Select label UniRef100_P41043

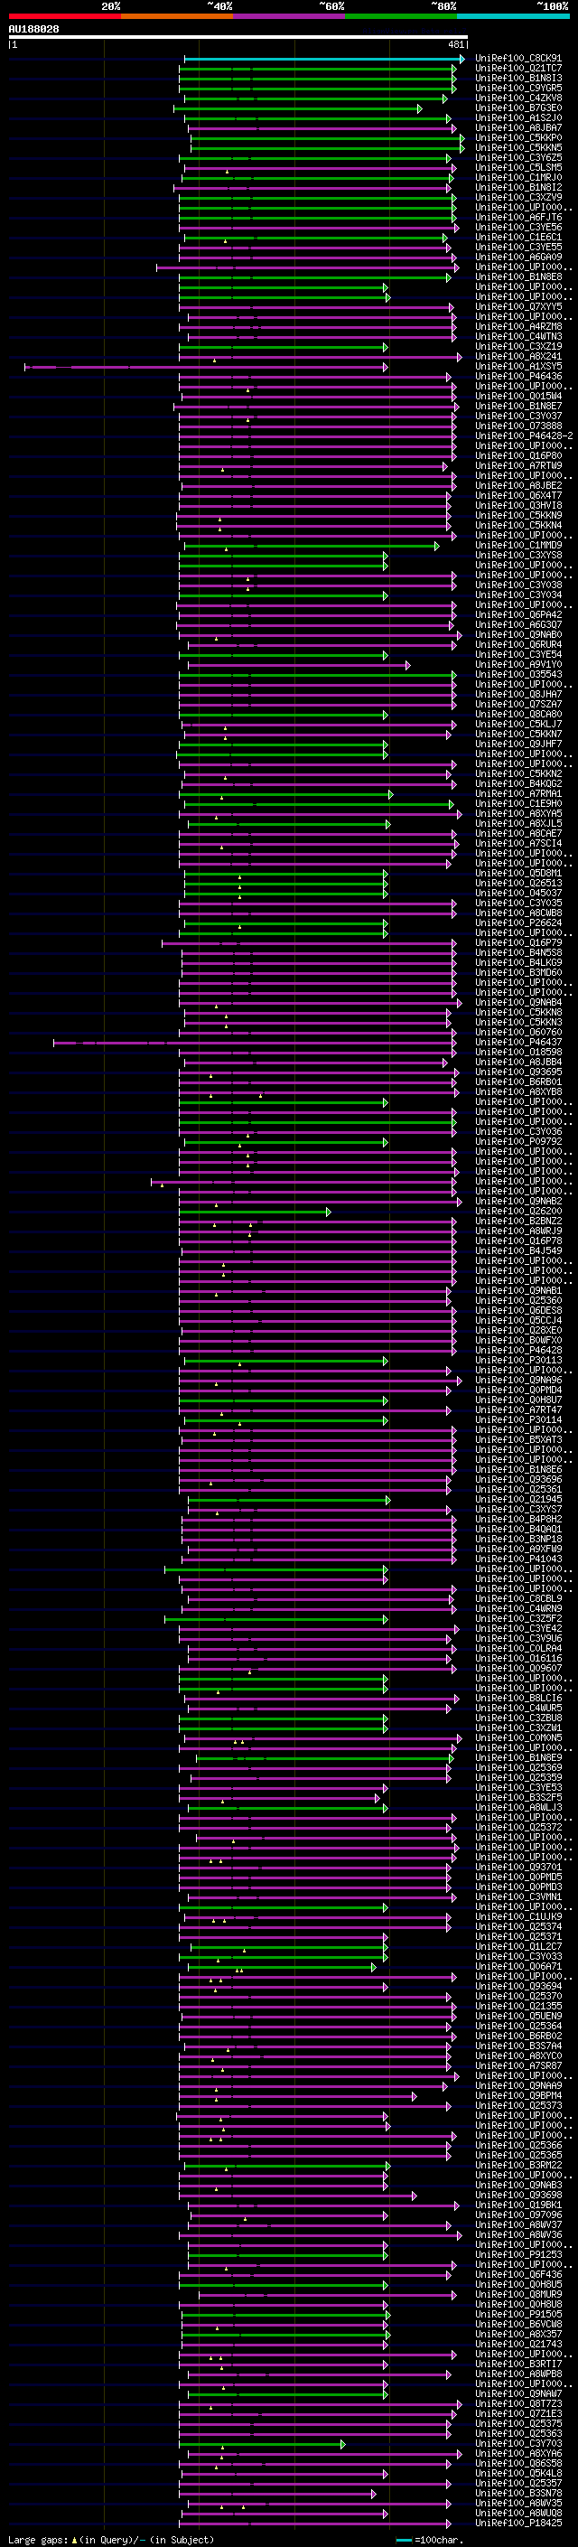pyautogui.click(x=517, y=1559)
